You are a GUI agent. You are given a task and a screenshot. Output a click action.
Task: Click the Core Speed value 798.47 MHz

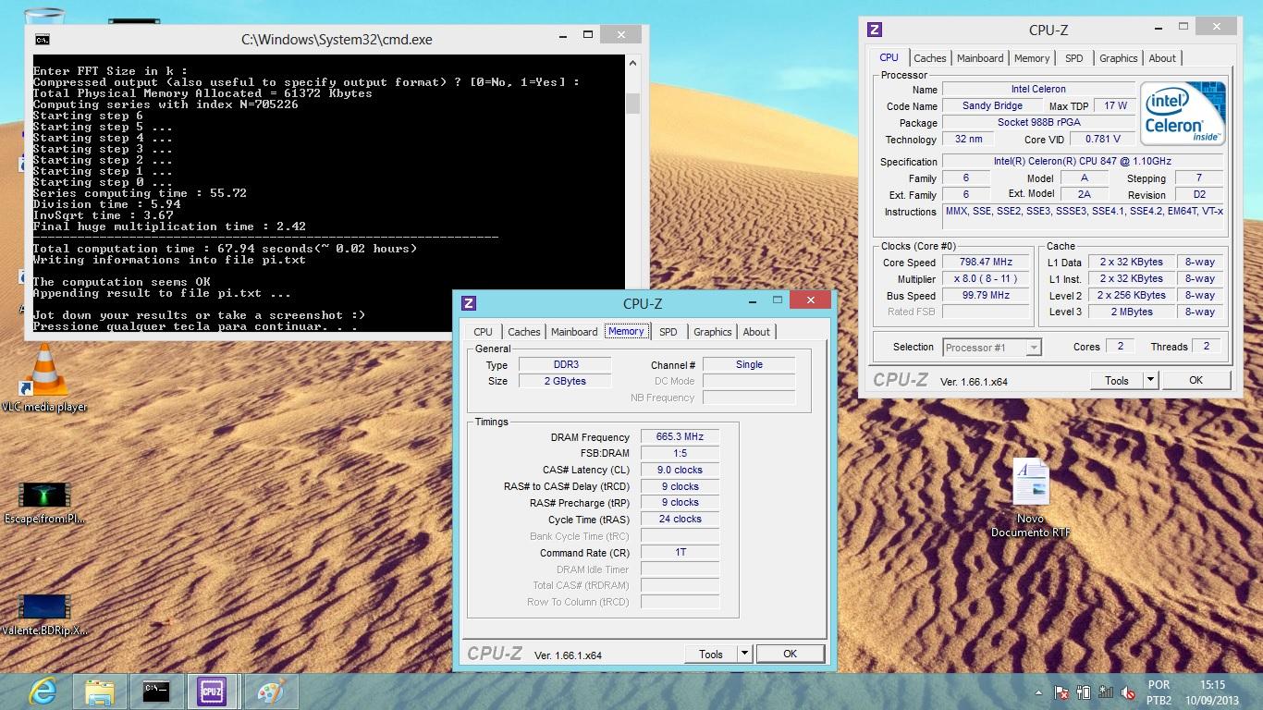(x=986, y=262)
